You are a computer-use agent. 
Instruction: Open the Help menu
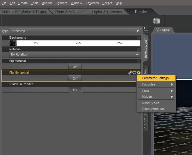pos(119,3)
